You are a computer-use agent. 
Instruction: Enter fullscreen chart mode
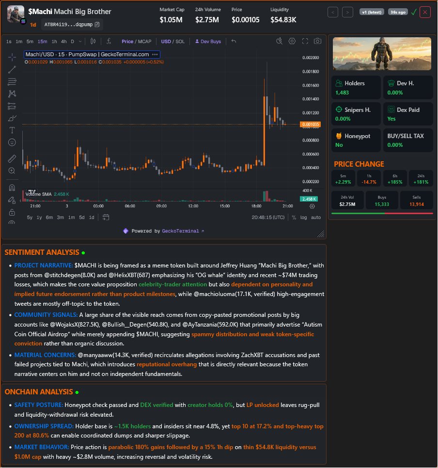[305, 41]
